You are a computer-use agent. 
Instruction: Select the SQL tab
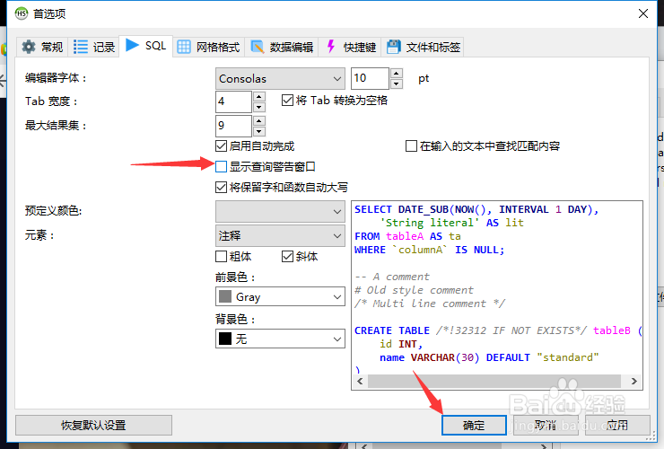click(x=146, y=46)
